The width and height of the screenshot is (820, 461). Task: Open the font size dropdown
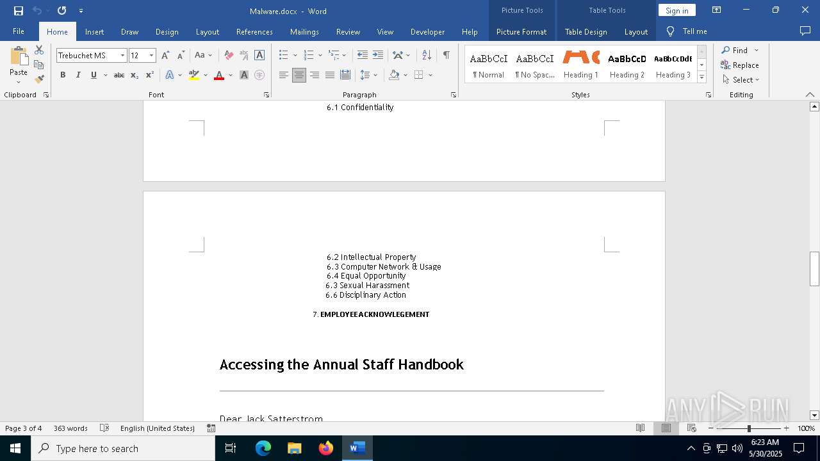pyautogui.click(x=151, y=56)
